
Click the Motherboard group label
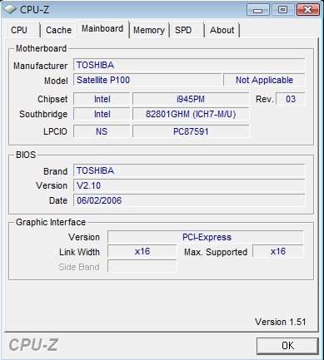click(x=41, y=48)
